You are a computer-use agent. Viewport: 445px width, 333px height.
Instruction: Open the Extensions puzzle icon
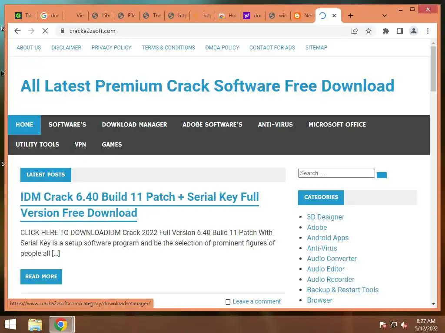pyautogui.click(x=386, y=31)
